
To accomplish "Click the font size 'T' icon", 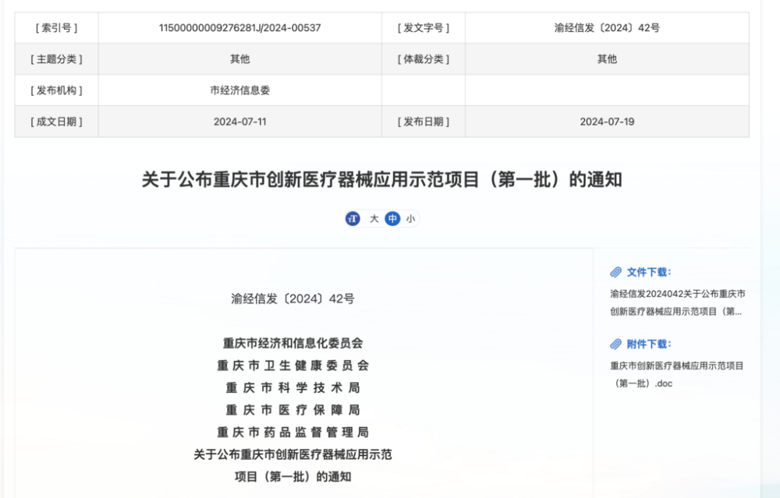I will 353,219.
